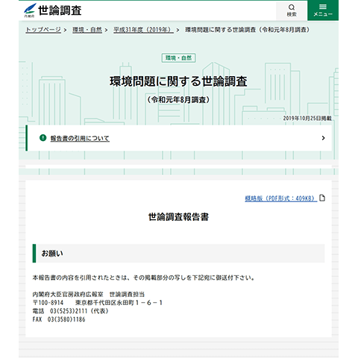
Task: Click the 内閣府 世論調査 site logo
Action: pos(53,10)
